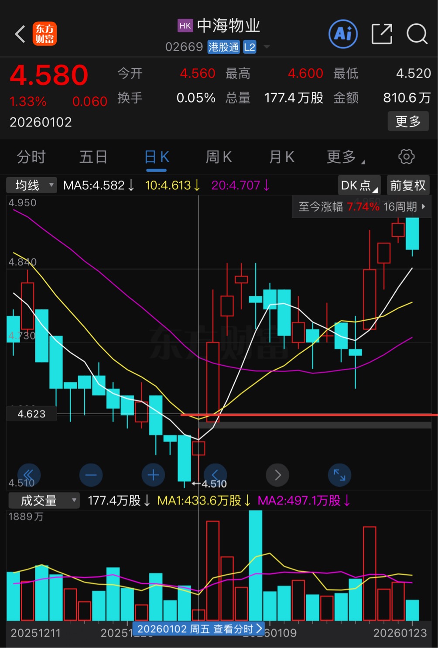This screenshot has width=438, height=648.
Task: Tap the 4.510 low price marker
Action: tap(209, 484)
